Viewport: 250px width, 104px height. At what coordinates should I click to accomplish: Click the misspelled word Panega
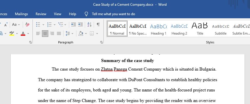pos(120,69)
